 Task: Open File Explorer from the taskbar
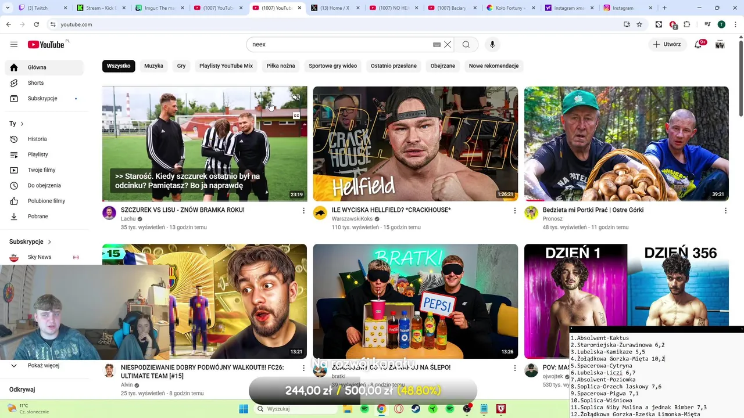348,409
